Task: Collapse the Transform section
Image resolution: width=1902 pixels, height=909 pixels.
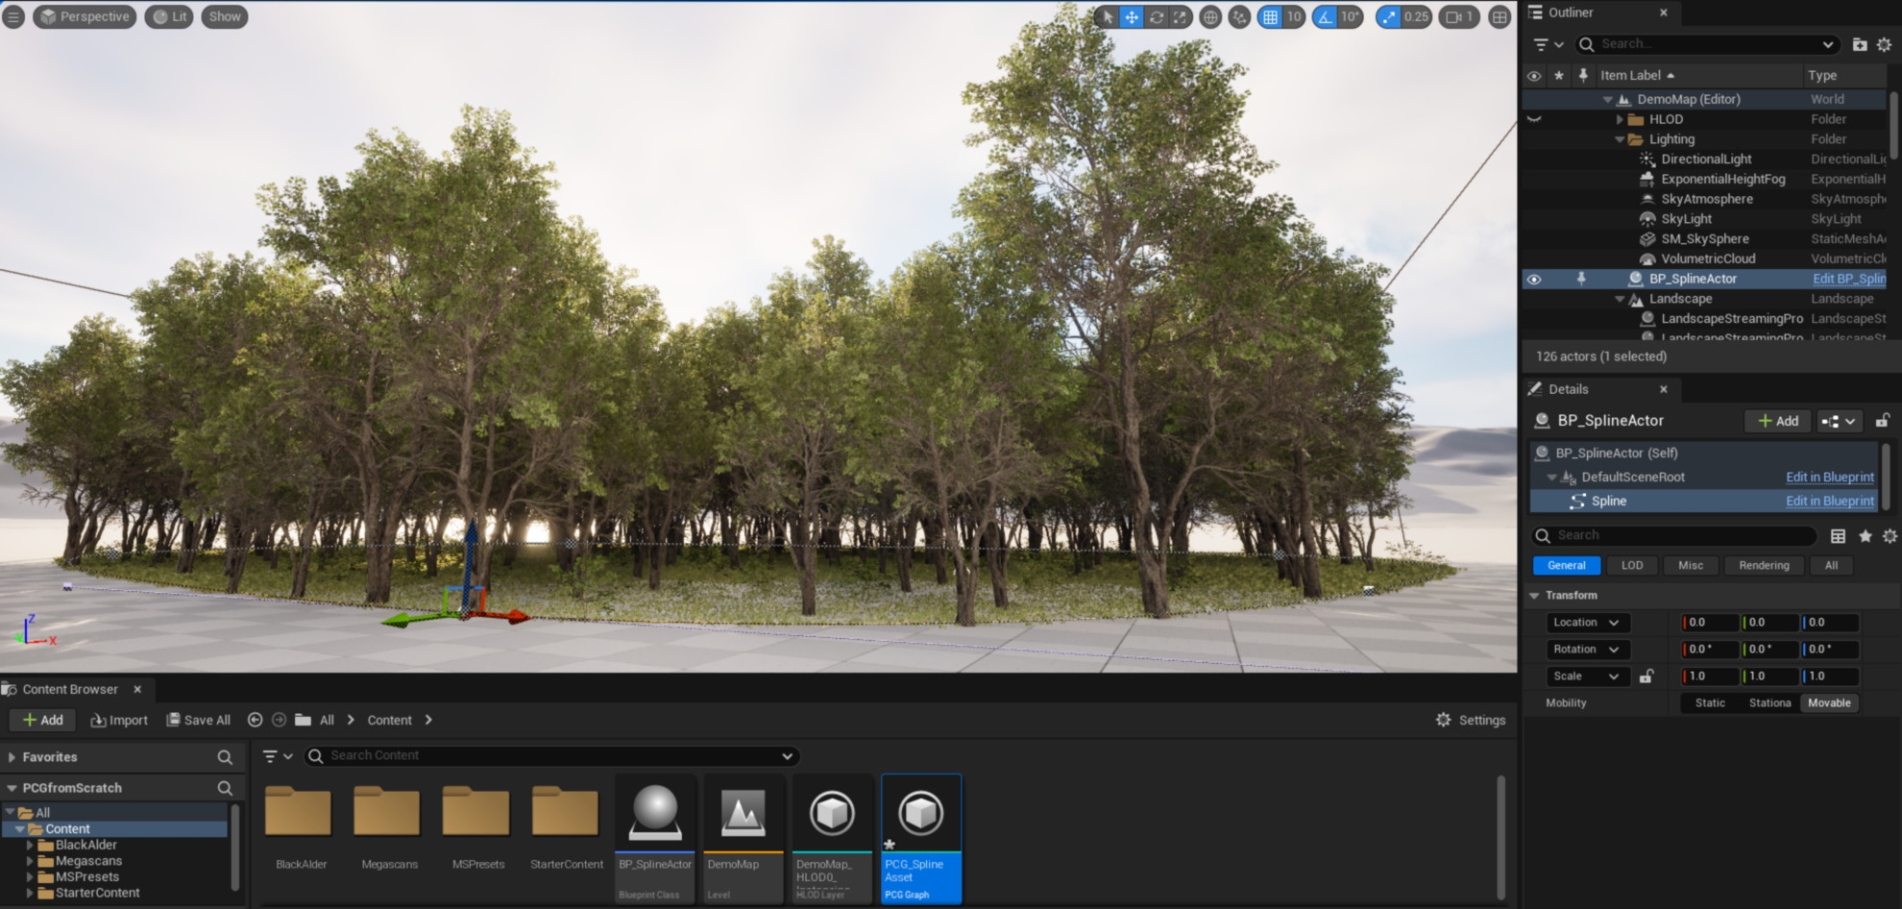Action: pos(1535,596)
